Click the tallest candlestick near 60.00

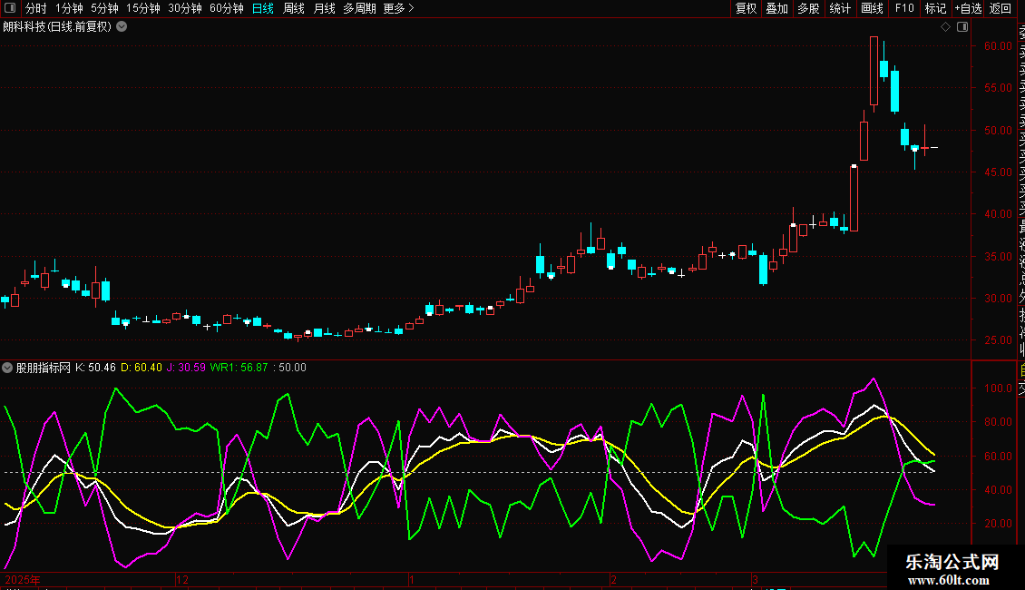874,71
